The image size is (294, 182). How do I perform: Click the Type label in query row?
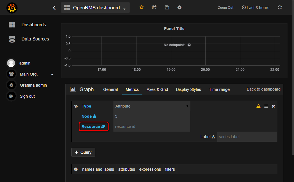point(86,106)
